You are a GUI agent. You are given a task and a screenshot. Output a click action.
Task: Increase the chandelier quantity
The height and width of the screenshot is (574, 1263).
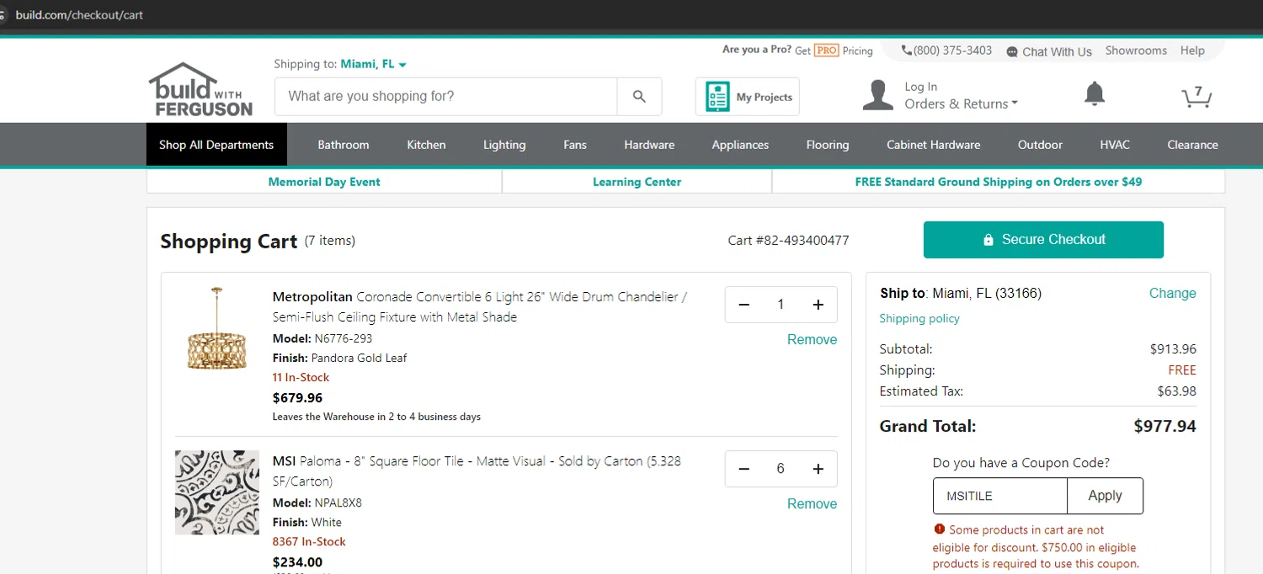coord(818,305)
